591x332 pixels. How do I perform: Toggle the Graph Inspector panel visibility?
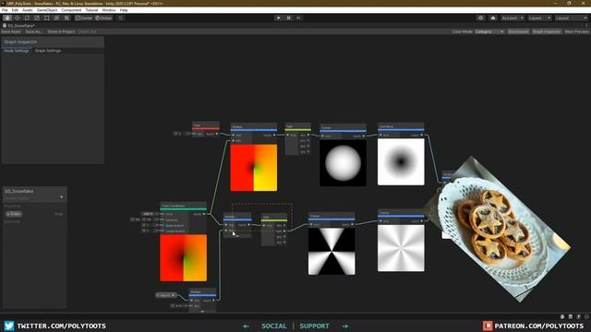pos(547,31)
